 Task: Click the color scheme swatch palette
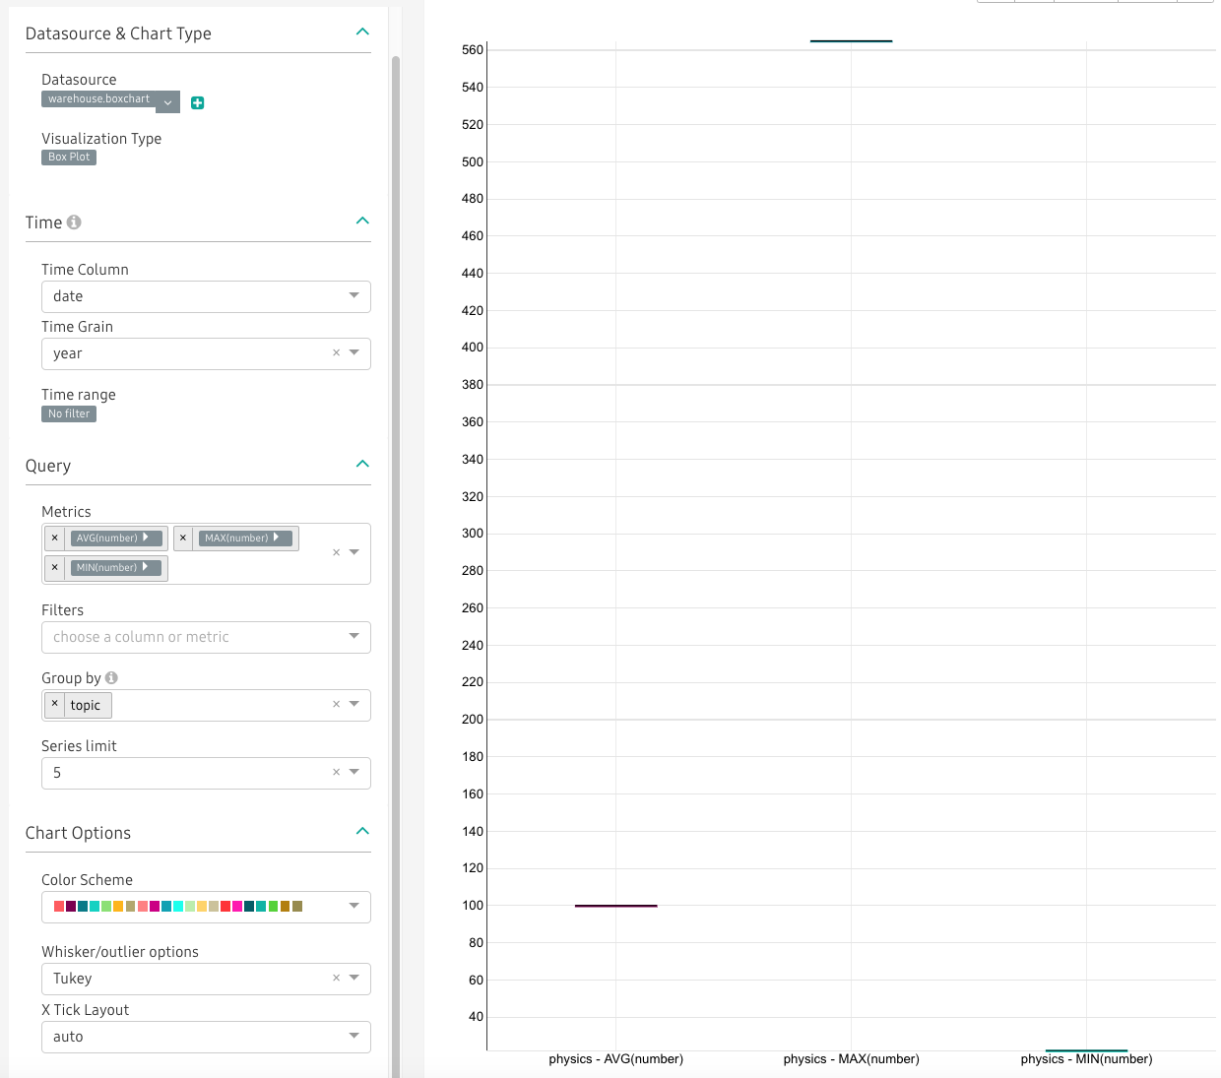[178, 906]
